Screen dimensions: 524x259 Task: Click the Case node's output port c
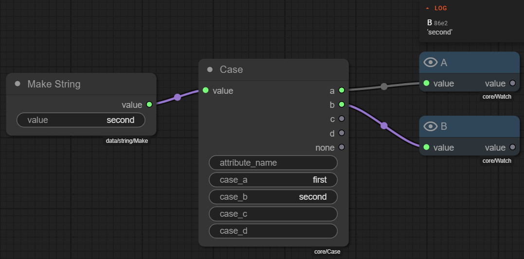(342, 119)
